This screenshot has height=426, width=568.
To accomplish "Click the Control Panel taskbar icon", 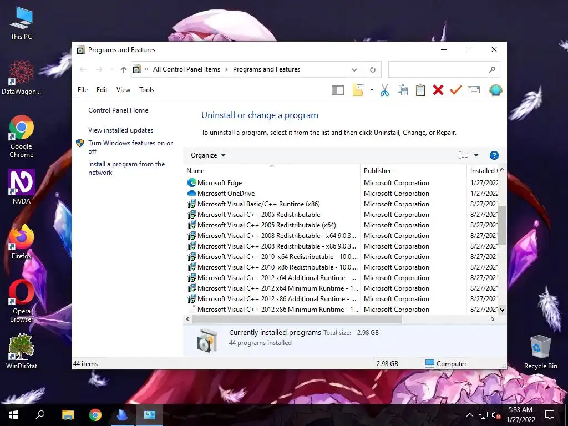I will tap(150, 415).
